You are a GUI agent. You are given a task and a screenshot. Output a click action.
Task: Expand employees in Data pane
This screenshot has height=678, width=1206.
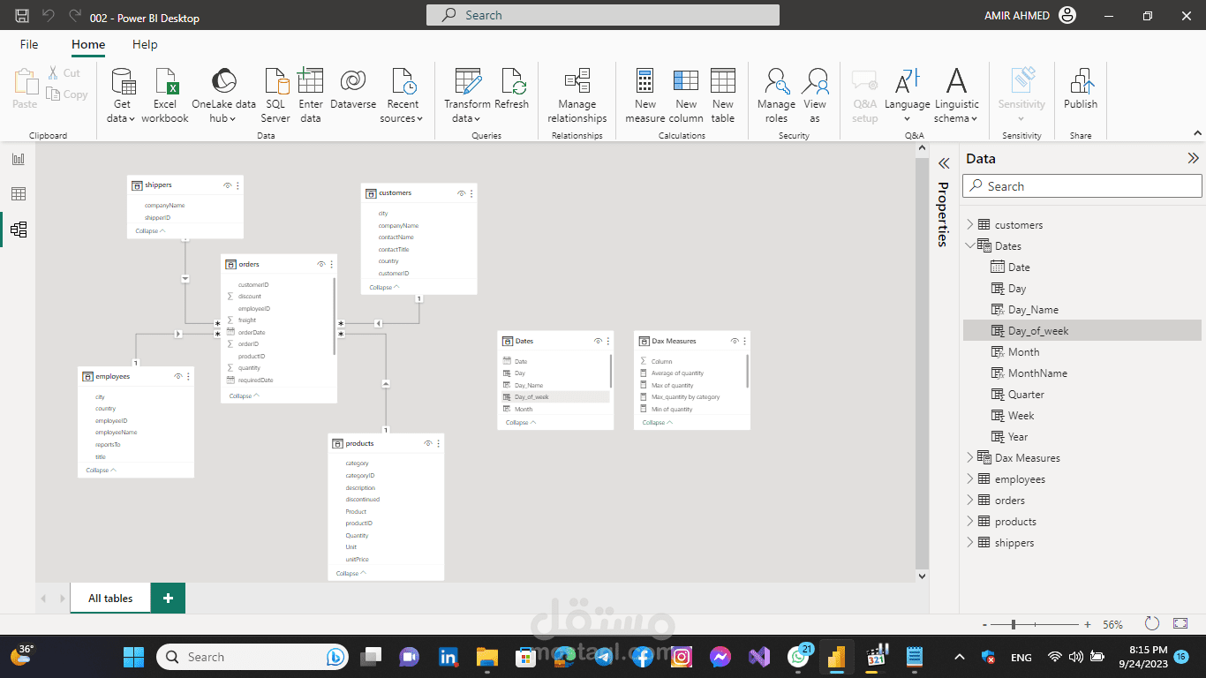click(969, 479)
